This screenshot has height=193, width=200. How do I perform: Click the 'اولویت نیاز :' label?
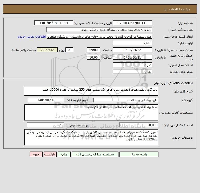click(x=185, y=43)
